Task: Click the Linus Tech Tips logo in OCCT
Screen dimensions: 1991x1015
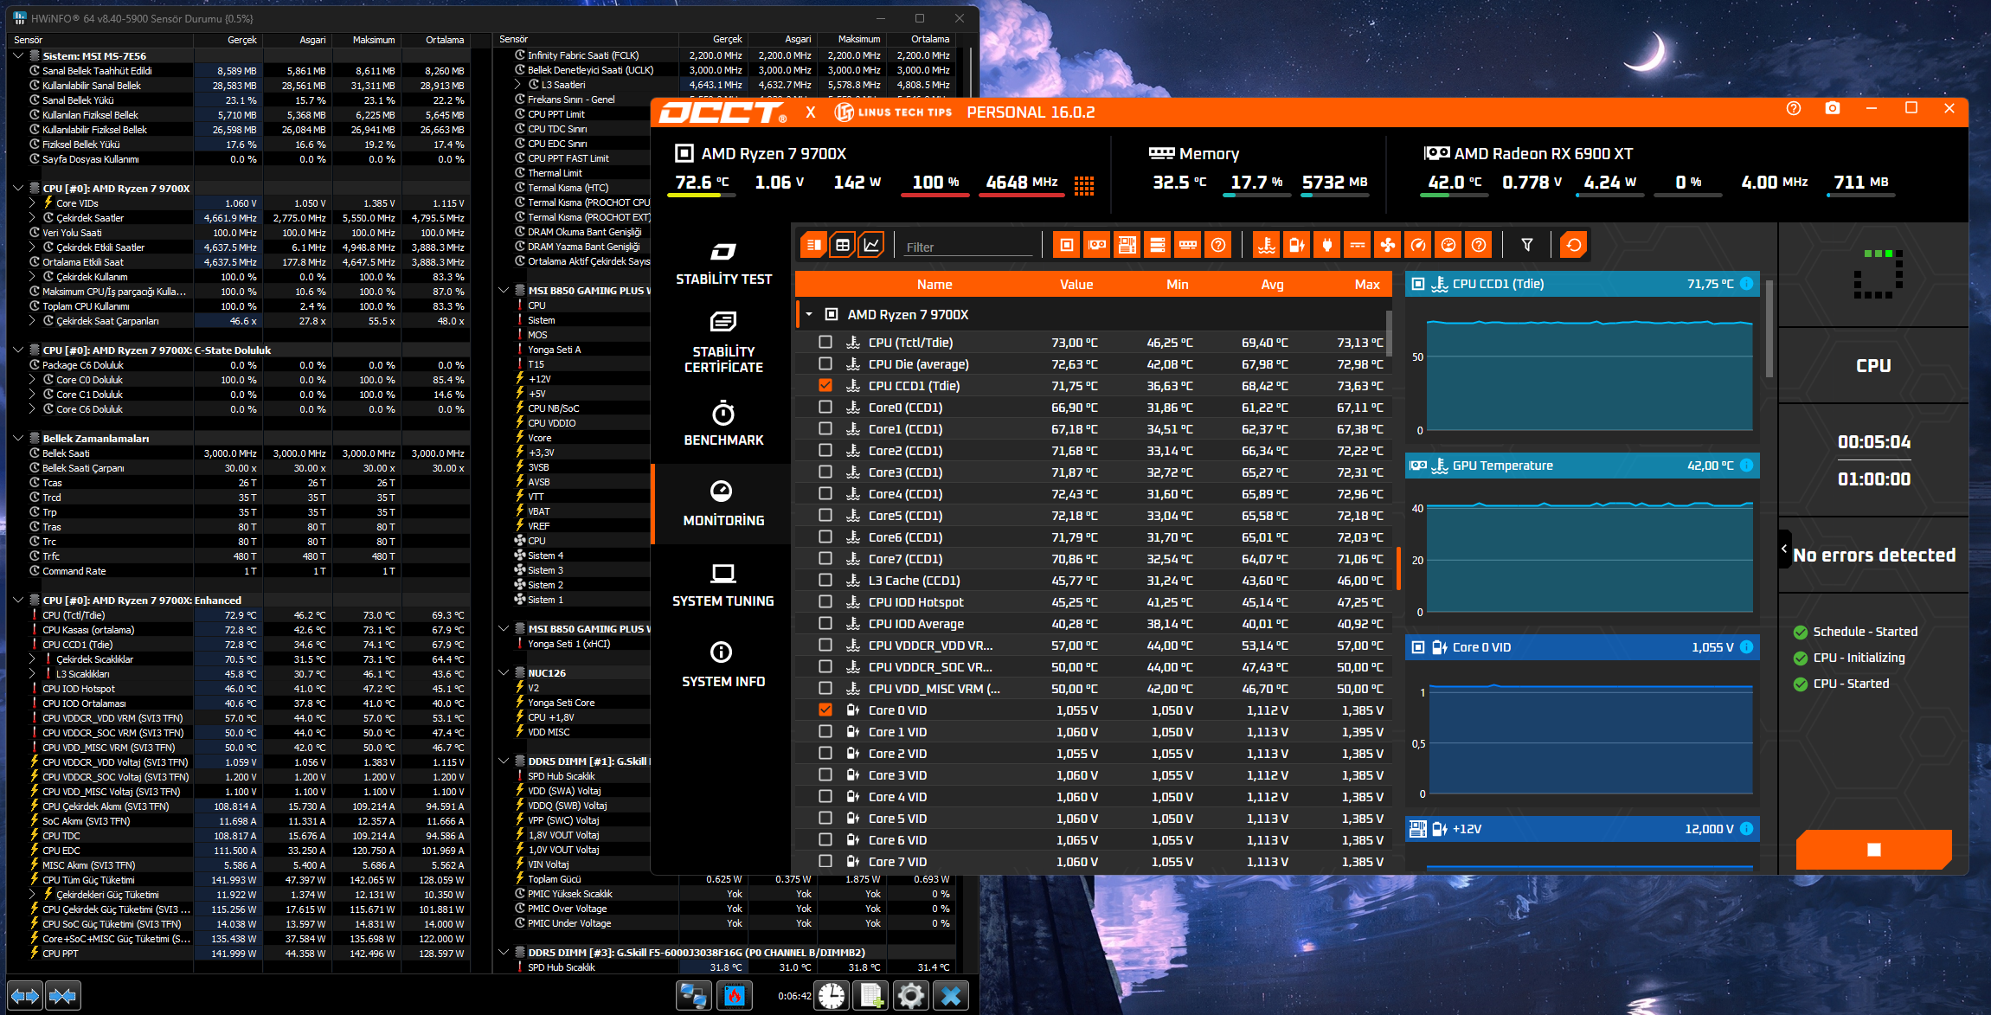Action: (x=893, y=112)
